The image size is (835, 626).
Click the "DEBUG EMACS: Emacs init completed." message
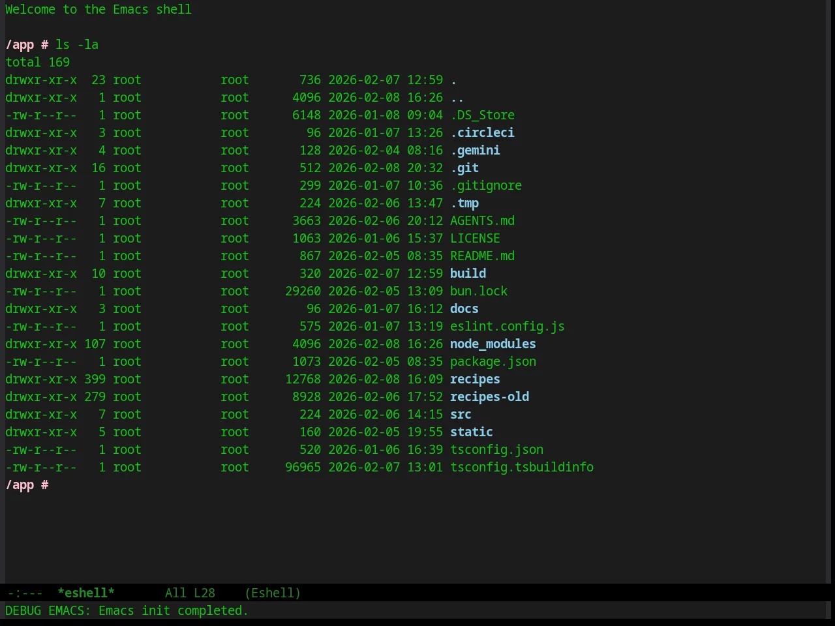pos(127,611)
